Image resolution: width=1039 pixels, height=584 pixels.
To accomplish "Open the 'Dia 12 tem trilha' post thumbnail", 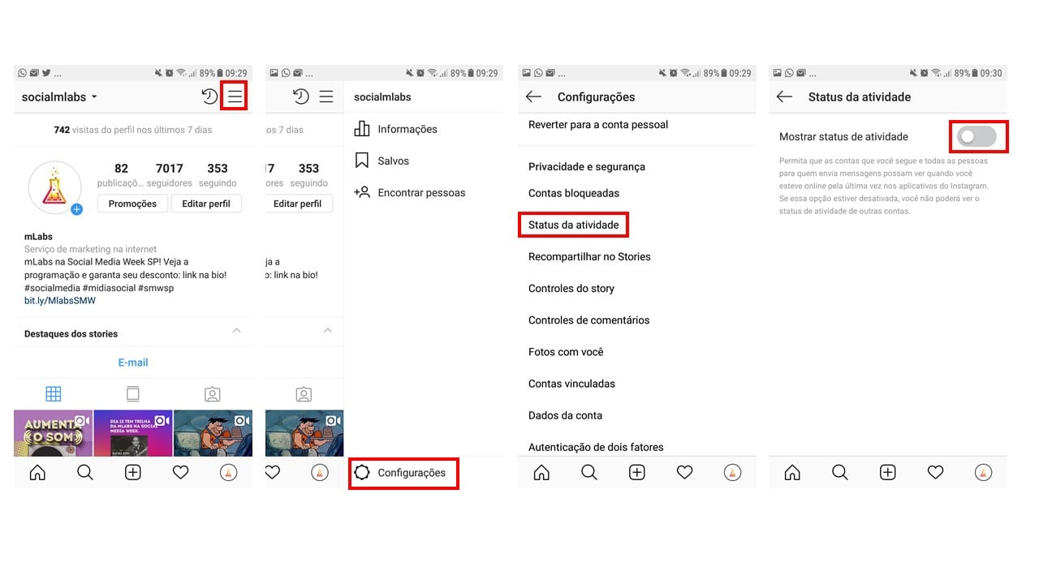I will coord(133,433).
